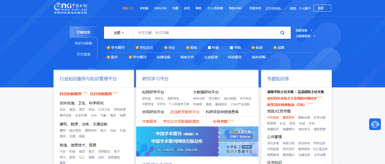Open 法律法规 database link

(163, 57)
